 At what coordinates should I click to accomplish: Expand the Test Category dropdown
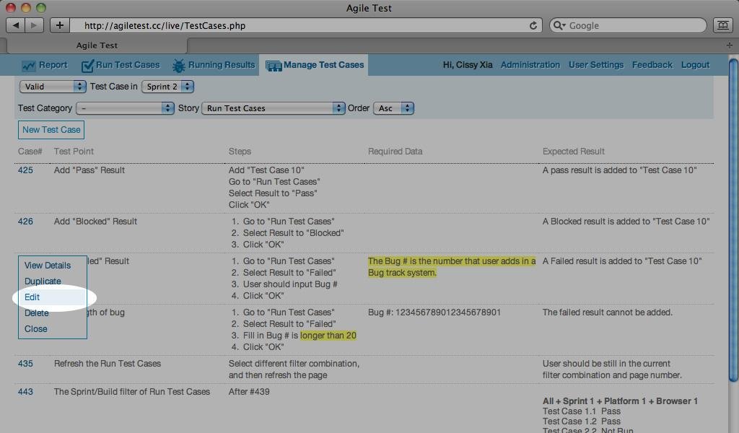coord(124,108)
